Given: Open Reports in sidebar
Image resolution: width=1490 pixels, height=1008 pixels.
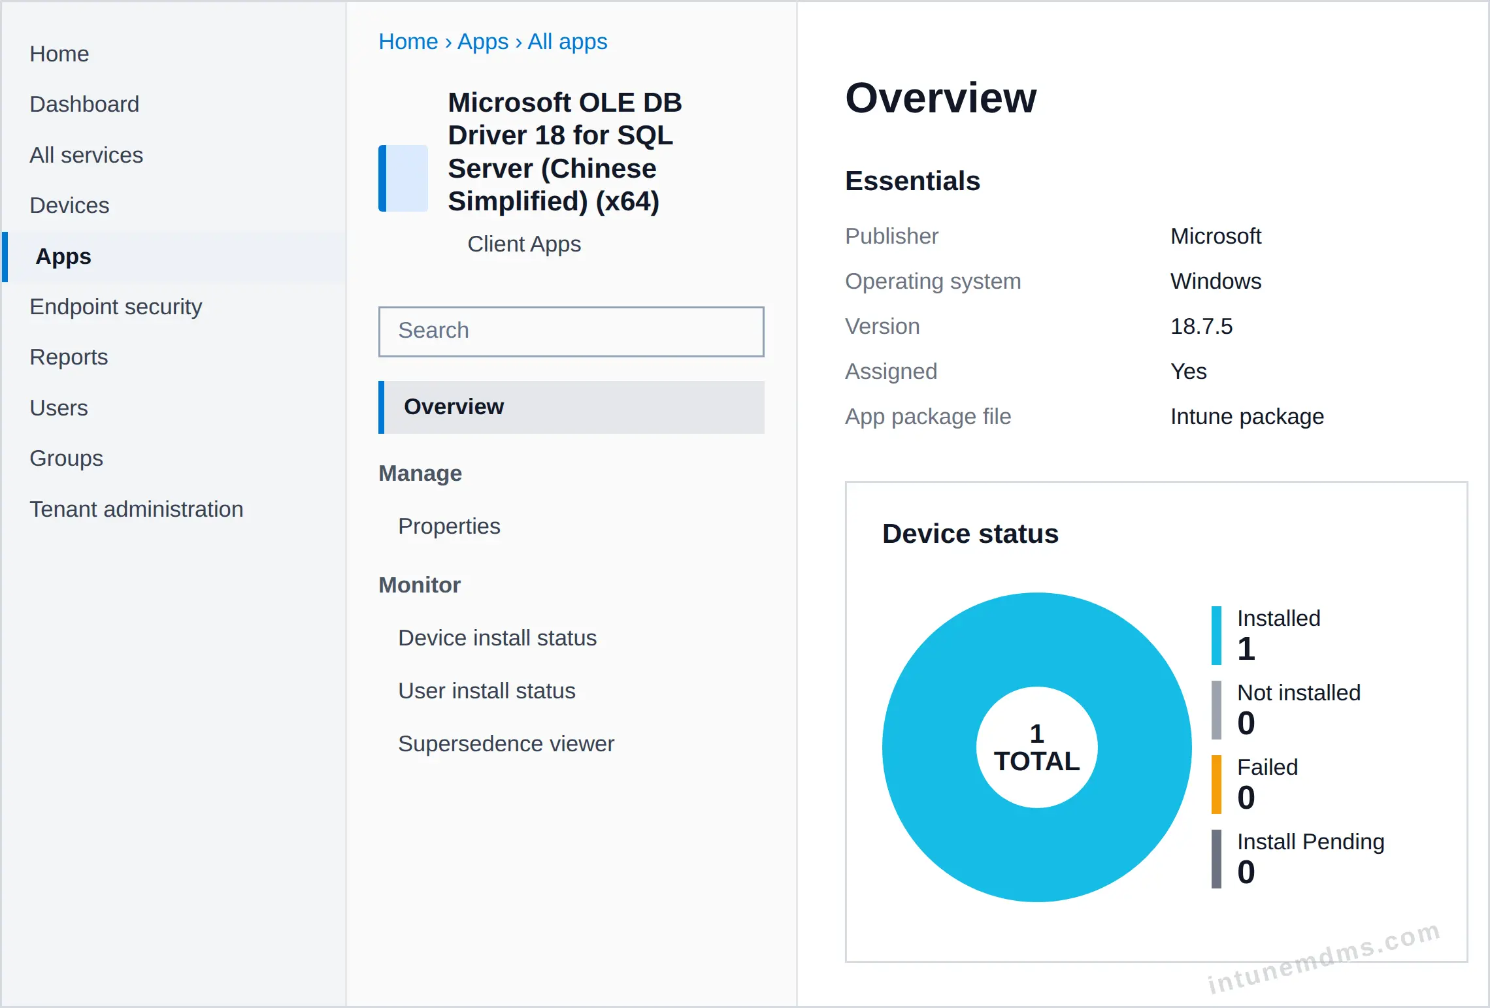Looking at the screenshot, I should [x=69, y=357].
